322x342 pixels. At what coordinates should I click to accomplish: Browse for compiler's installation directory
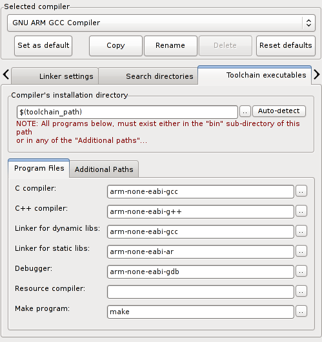coord(245,112)
